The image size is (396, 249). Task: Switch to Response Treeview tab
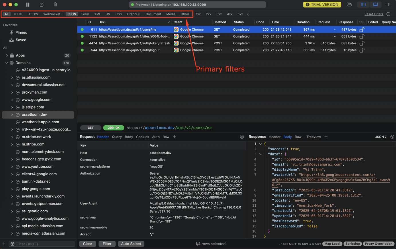coord(314,137)
